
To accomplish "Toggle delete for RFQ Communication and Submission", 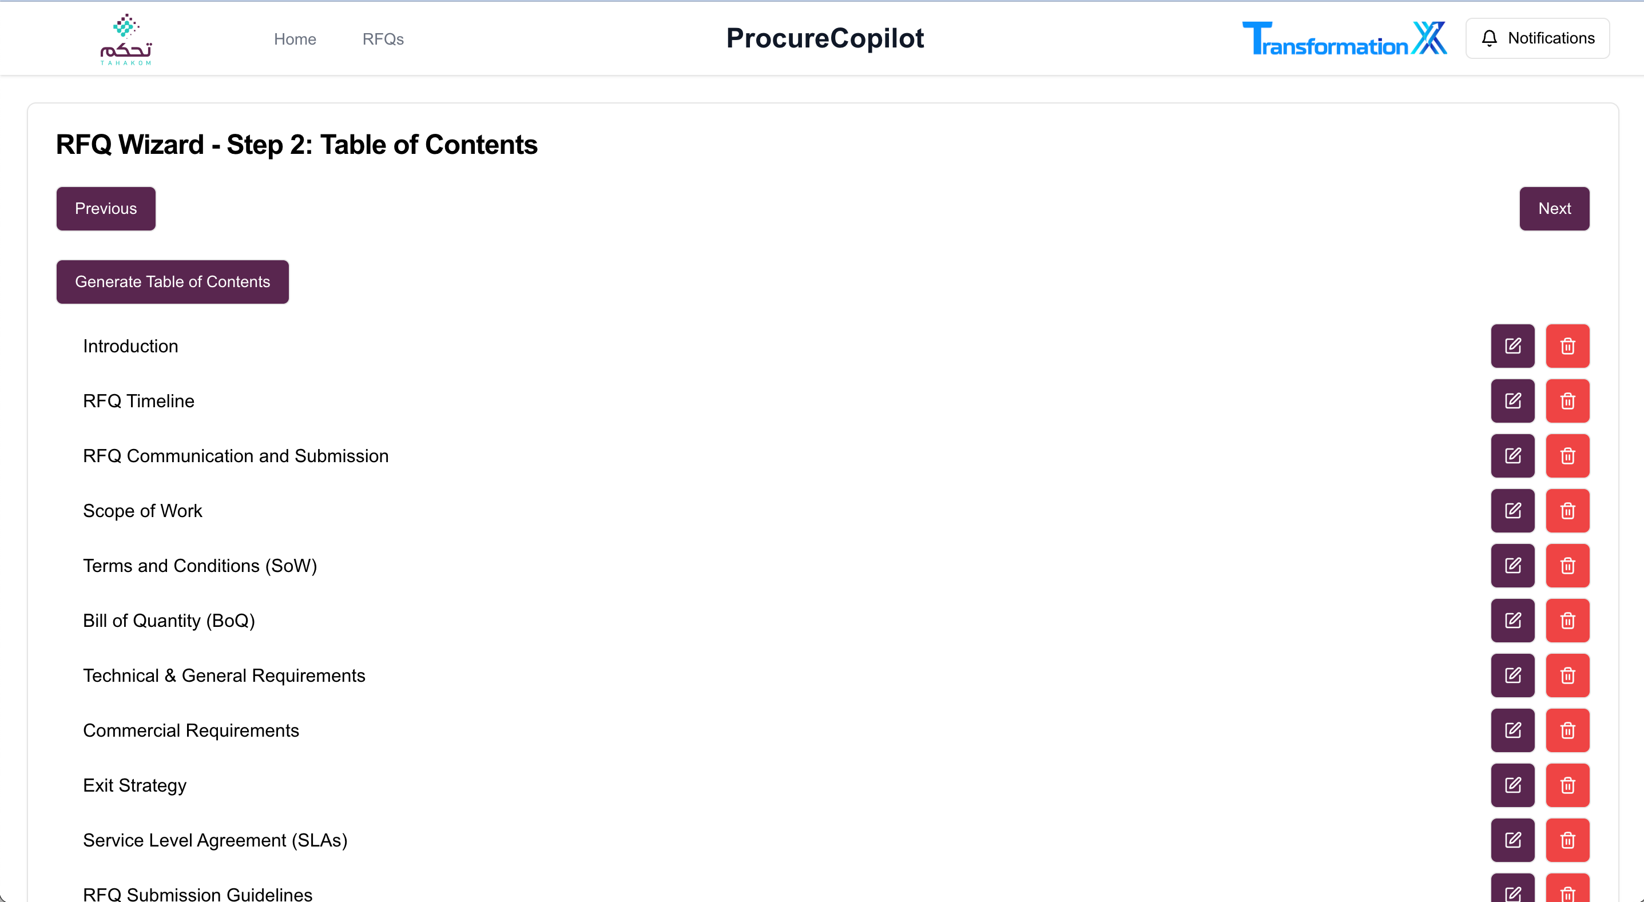I will point(1567,455).
